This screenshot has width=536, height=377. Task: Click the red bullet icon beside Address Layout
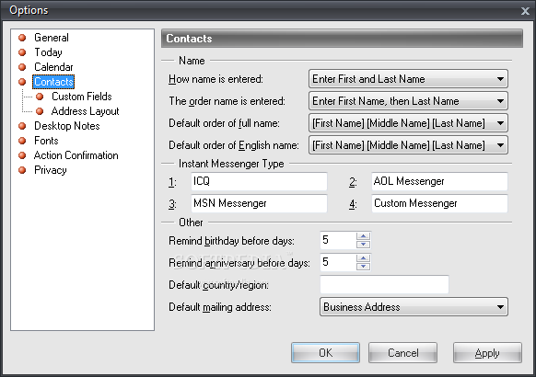click(40, 111)
